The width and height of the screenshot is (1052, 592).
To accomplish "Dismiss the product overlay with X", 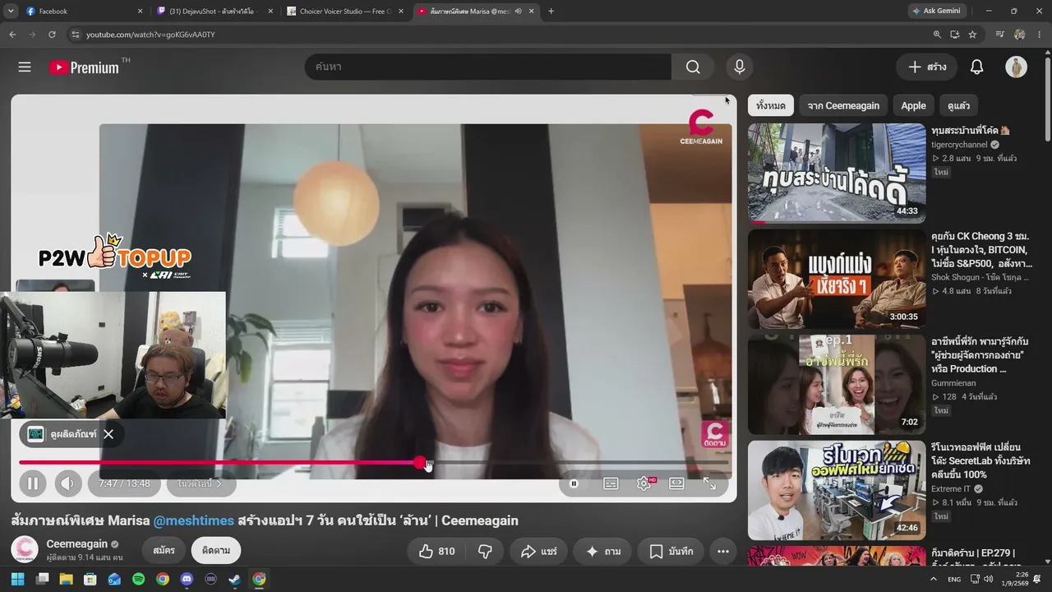I will [108, 434].
